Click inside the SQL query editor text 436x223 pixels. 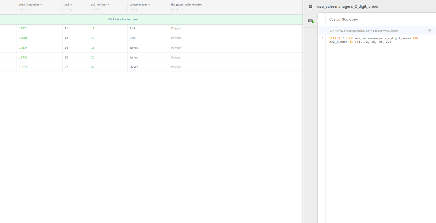click(376, 40)
